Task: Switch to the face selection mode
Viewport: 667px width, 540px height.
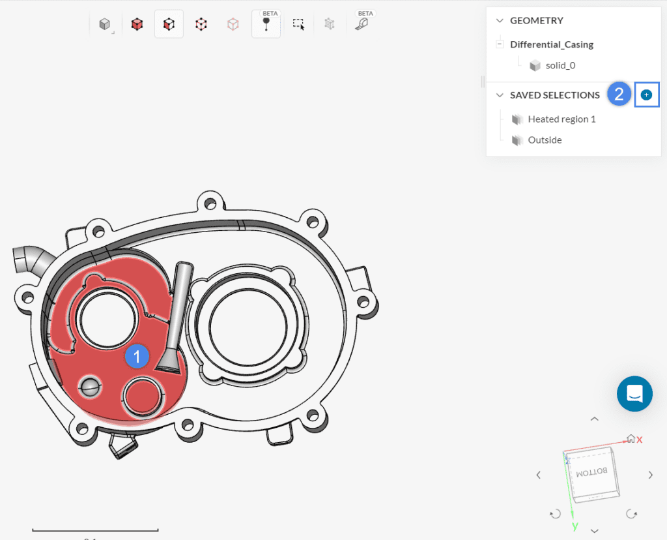Action: (169, 23)
